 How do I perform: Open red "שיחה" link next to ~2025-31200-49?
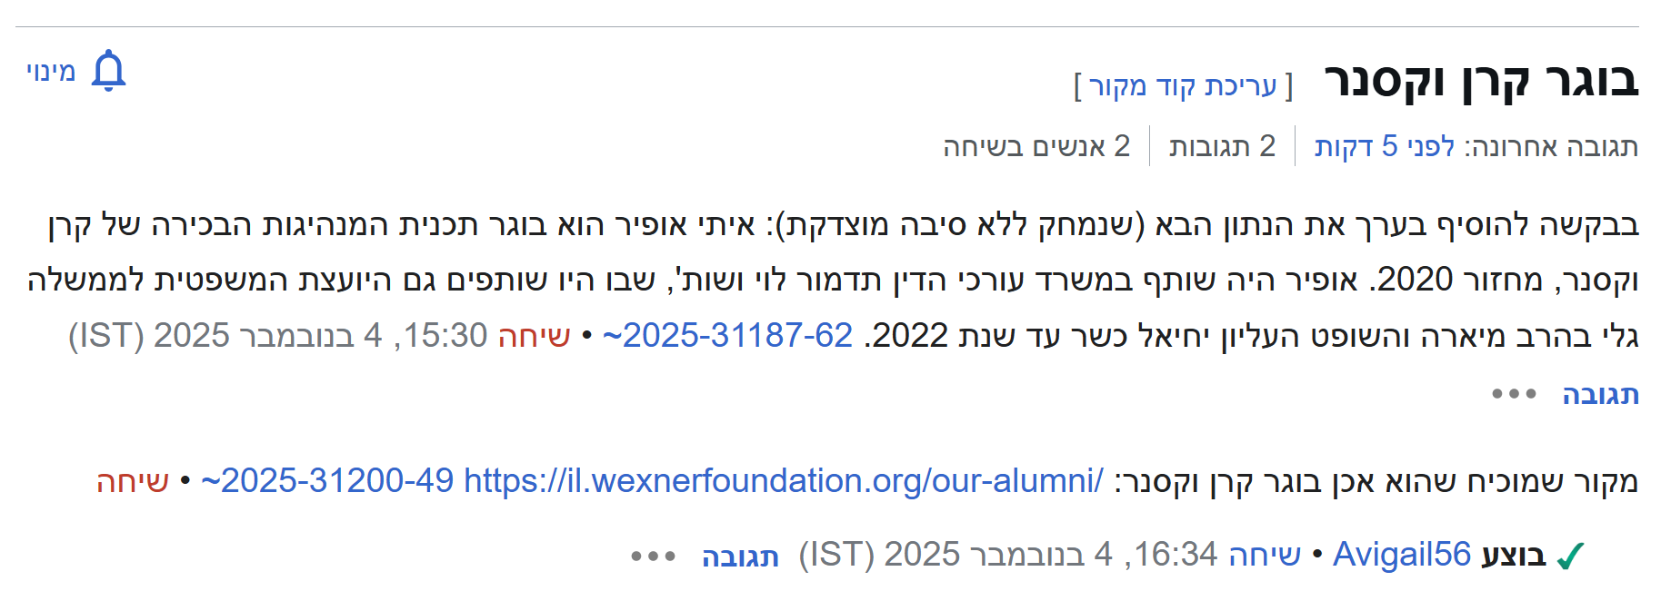[x=133, y=481]
